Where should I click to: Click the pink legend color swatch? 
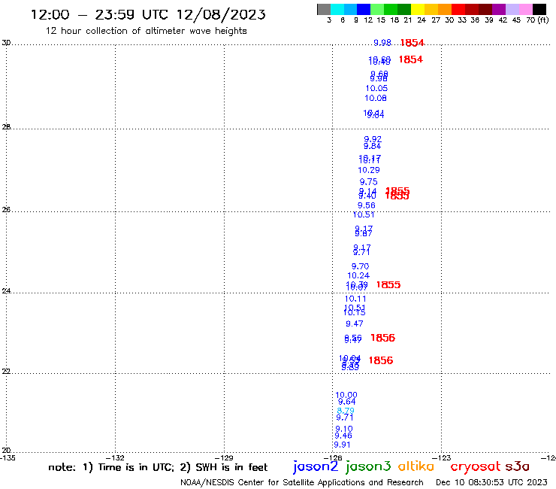click(525, 10)
